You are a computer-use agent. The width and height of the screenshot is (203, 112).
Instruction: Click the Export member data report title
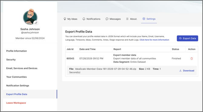pos(125,55)
